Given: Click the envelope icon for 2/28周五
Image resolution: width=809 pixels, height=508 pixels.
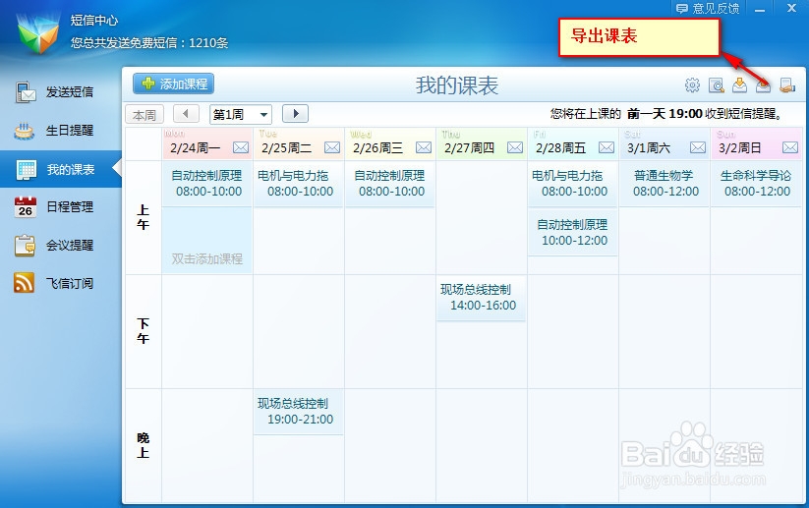Looking at the screenshot, I should (607, 148).
